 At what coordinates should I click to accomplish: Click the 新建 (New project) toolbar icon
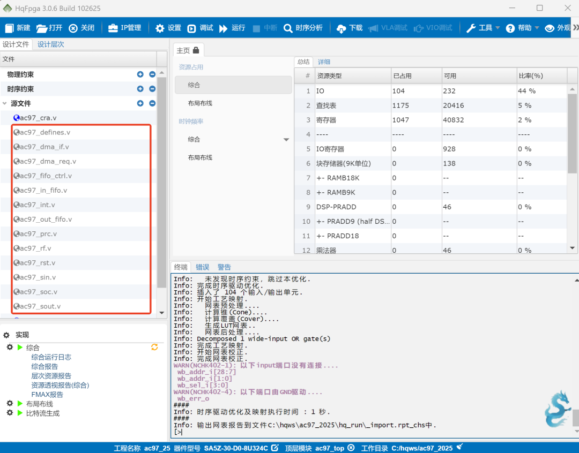[9, 28]
